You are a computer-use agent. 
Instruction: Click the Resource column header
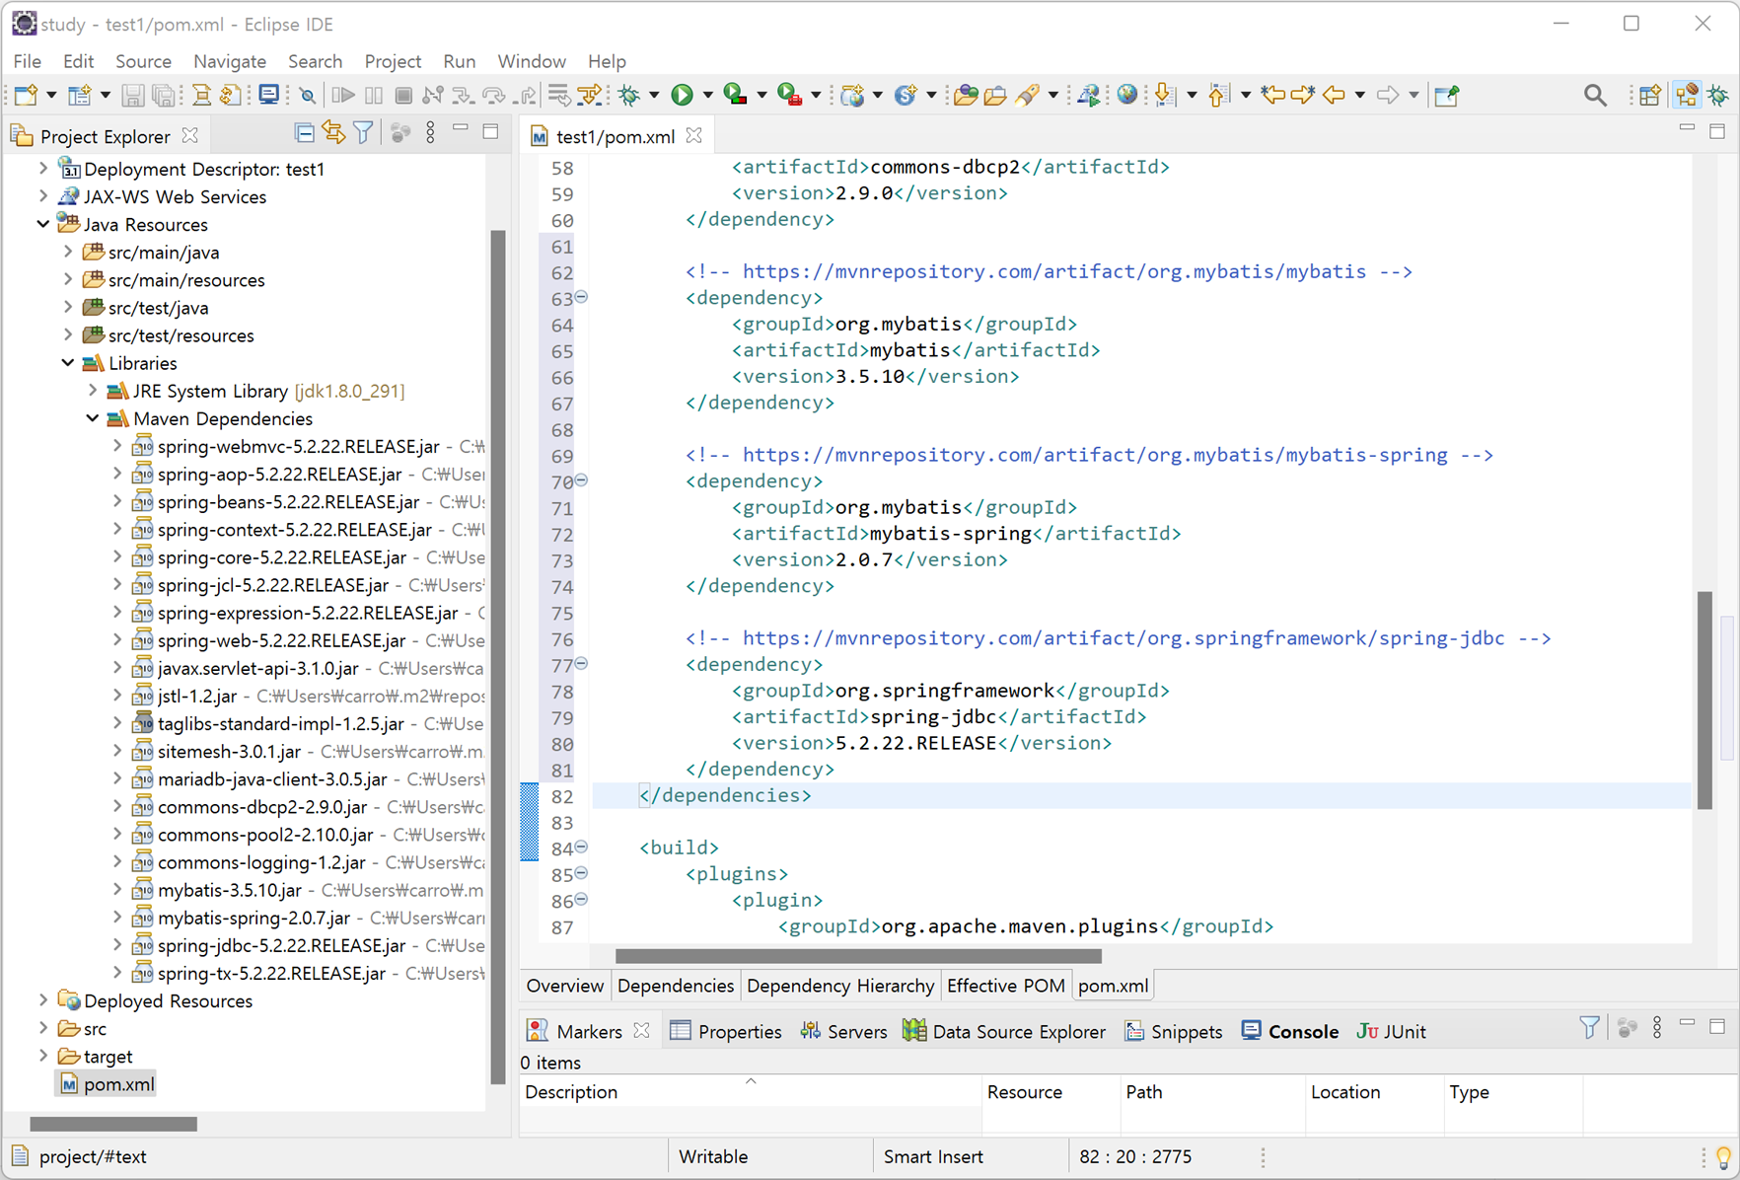[1051, 1092]
